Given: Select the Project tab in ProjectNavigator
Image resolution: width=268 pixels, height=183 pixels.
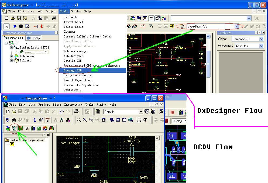Looking at the screenshot, I should coord(14,38).
